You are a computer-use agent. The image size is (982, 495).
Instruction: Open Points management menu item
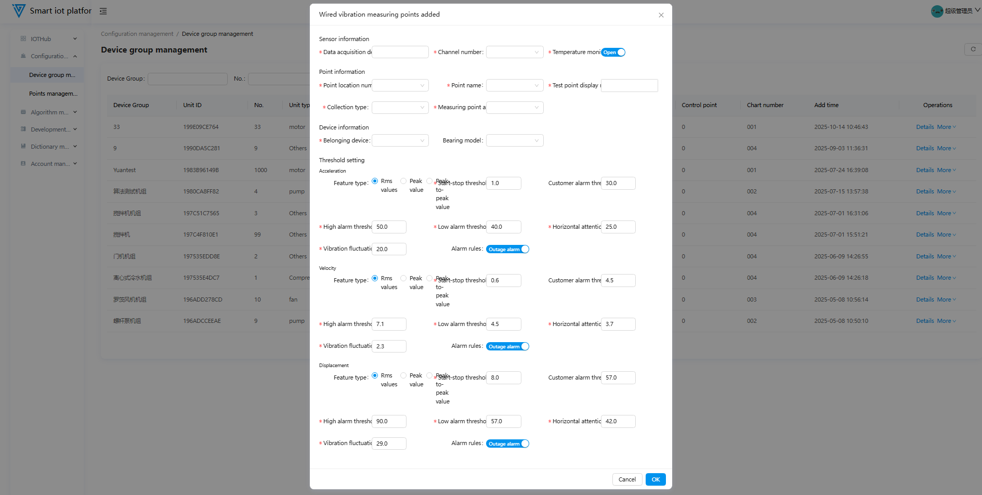tap(53, 94)
